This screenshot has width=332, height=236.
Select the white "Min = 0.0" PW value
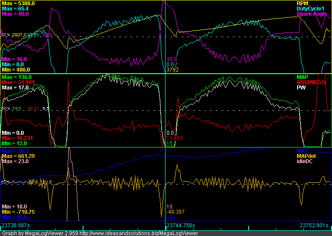tap(13, 133)
